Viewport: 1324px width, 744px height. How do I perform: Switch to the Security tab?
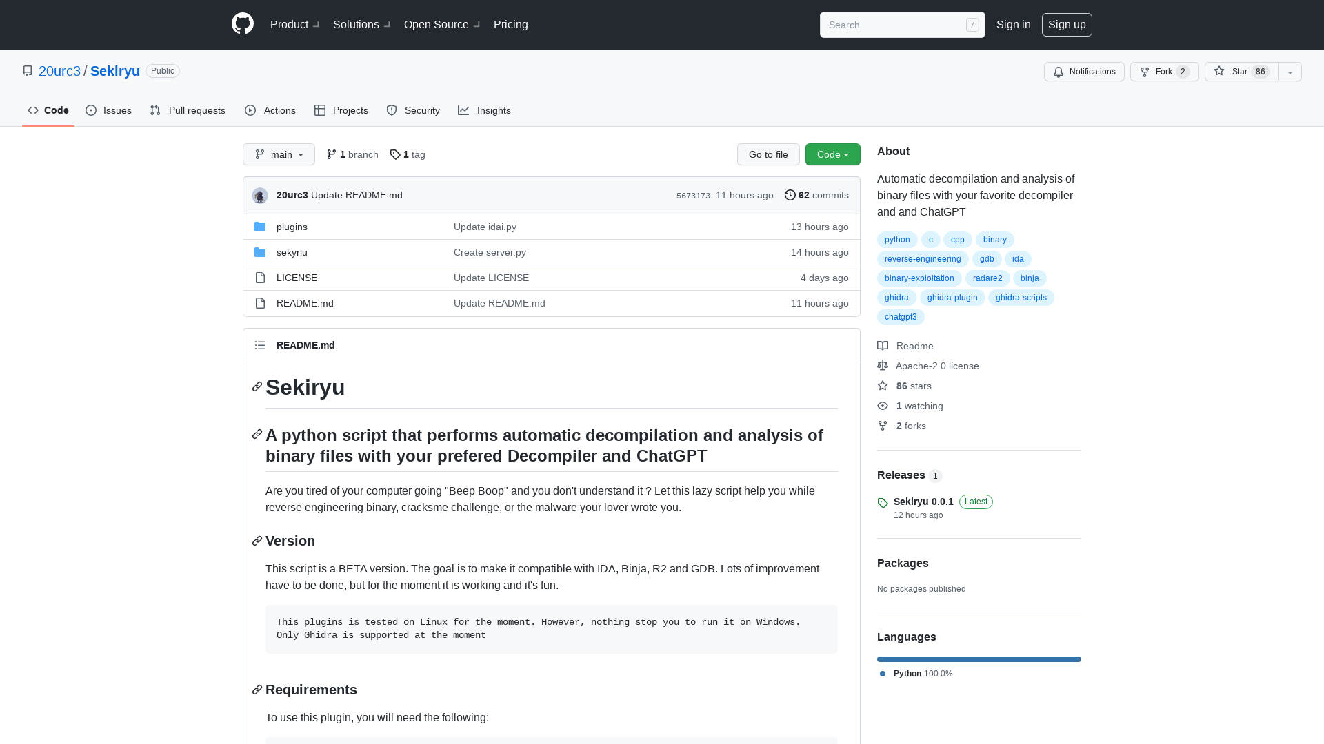coord(413,110)
